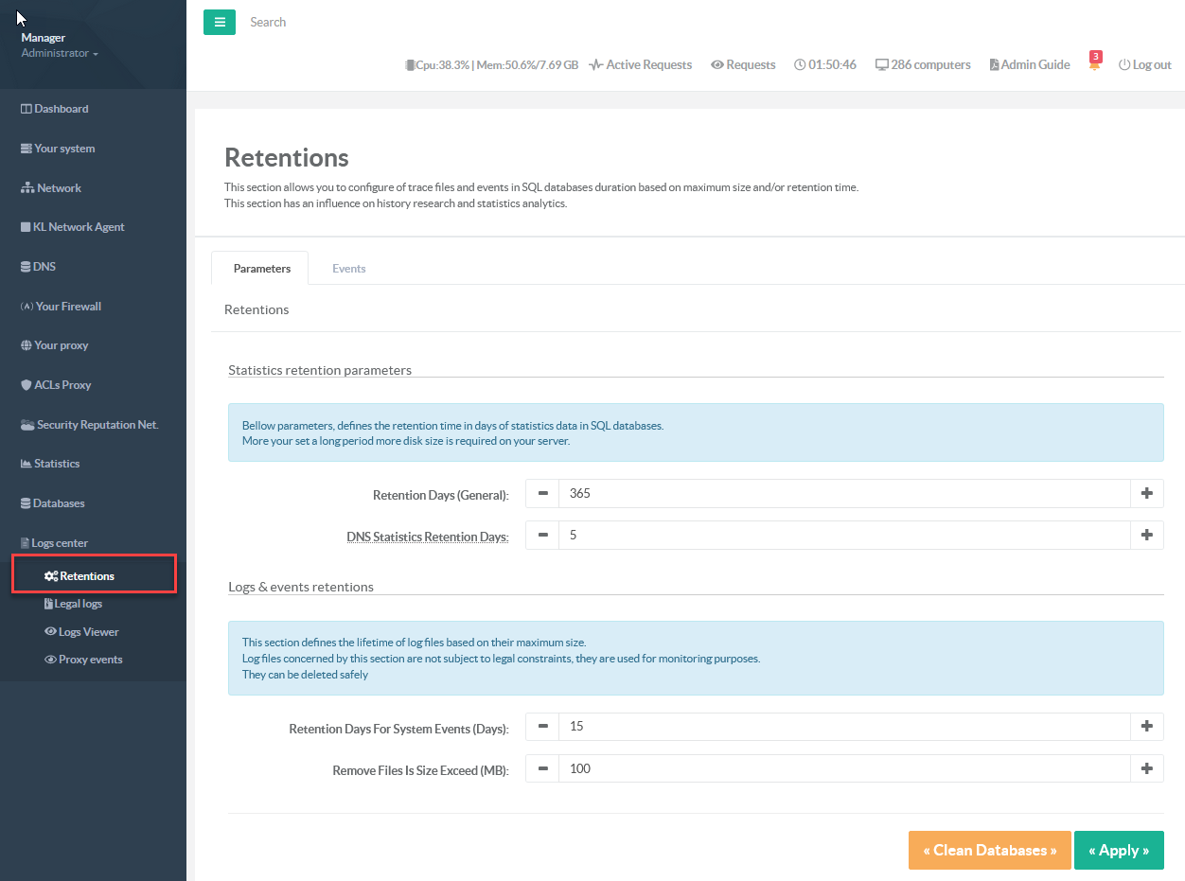Switch to the Events tab
1185x881 pixels.
[348, 269]
